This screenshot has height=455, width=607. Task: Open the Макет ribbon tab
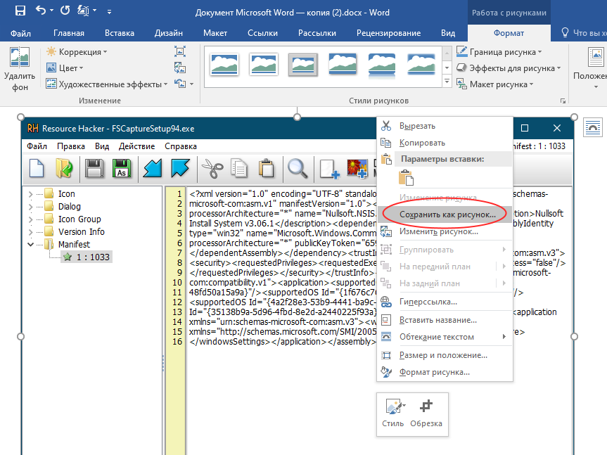pyautogui.click(x=215, y=33)
